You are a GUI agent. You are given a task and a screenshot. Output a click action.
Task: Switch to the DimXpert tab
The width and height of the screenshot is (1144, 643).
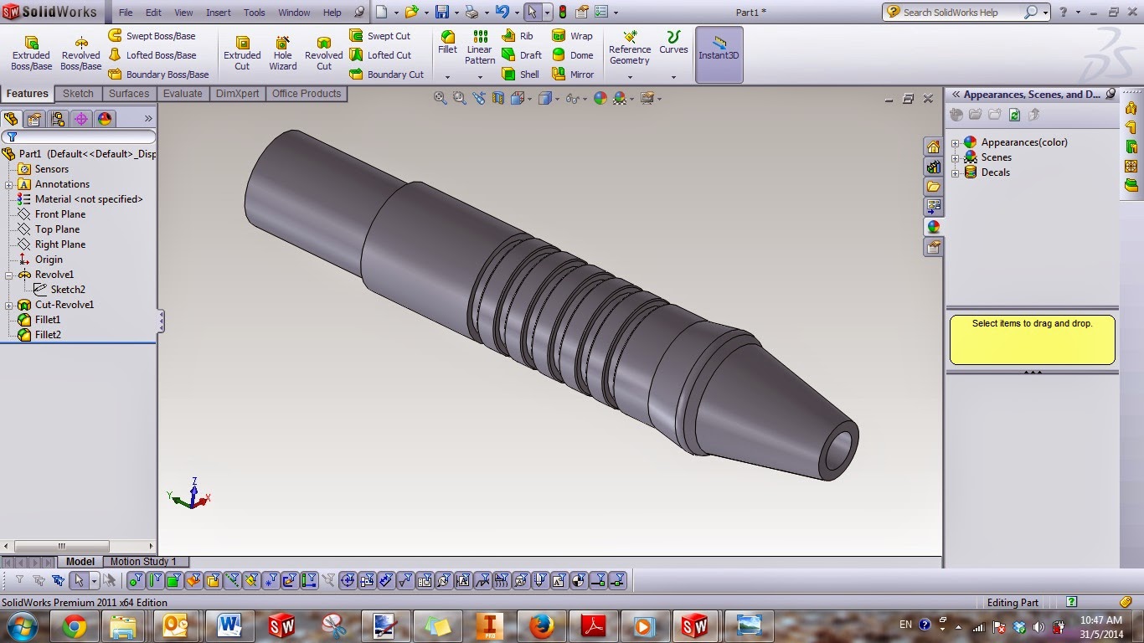pos(238,94)
